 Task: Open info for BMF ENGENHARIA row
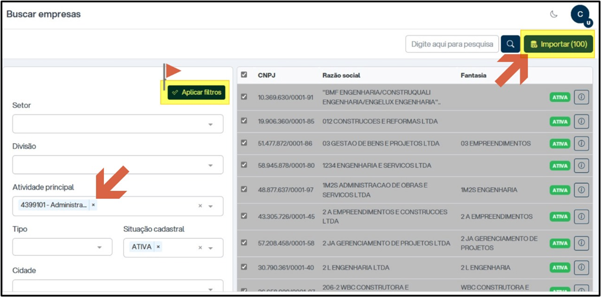(581, 97)
